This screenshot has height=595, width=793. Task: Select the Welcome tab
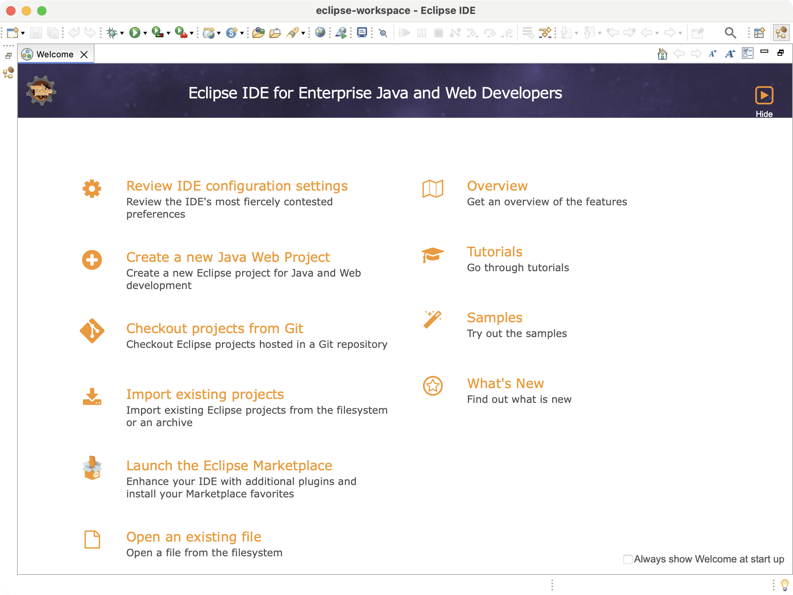55,54
